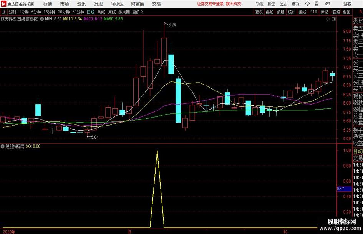
Task: Open the mobile phone icon
Action: pyautogui.click(x=317, y=4)
